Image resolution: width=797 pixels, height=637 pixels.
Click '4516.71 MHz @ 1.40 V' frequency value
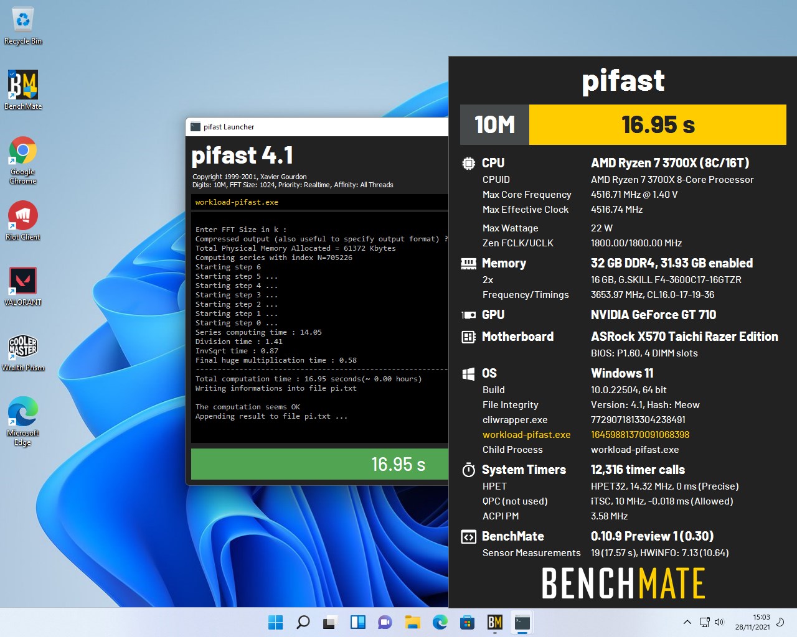click(634, 195)
